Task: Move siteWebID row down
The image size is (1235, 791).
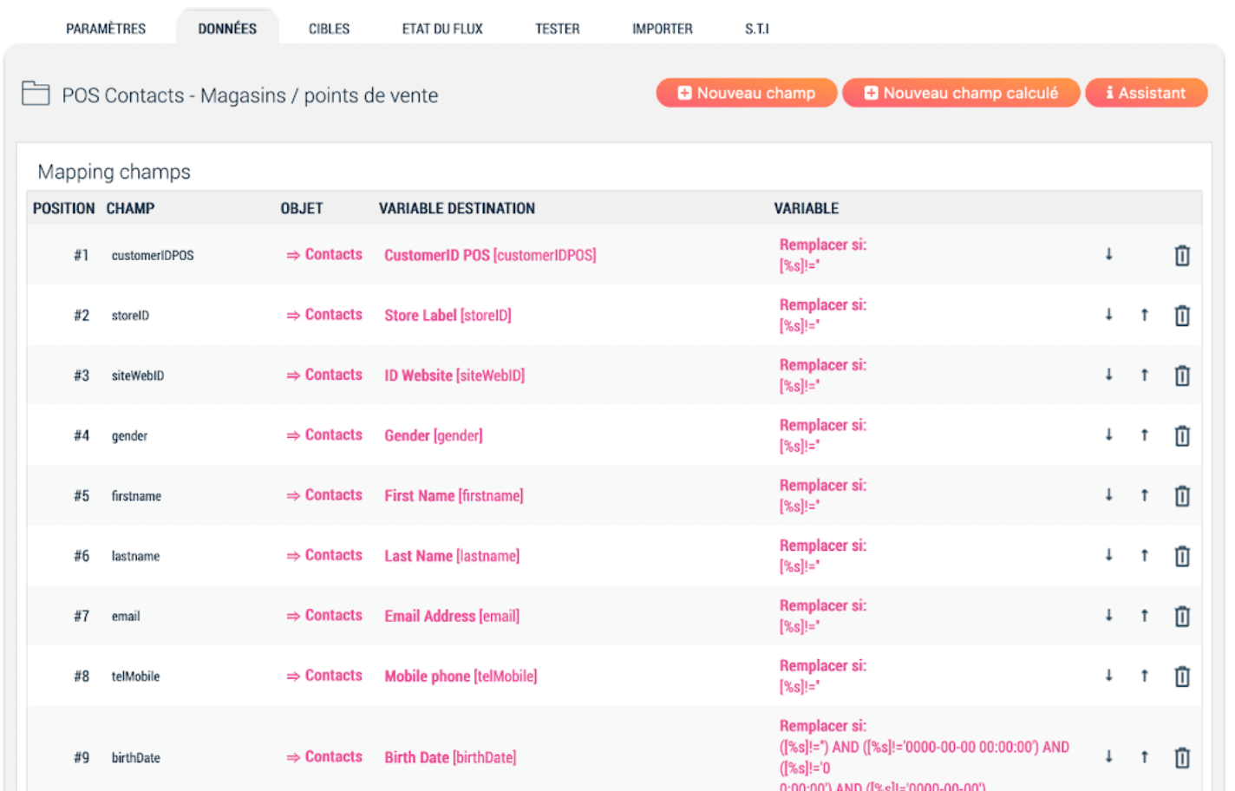Action: 1108,375
